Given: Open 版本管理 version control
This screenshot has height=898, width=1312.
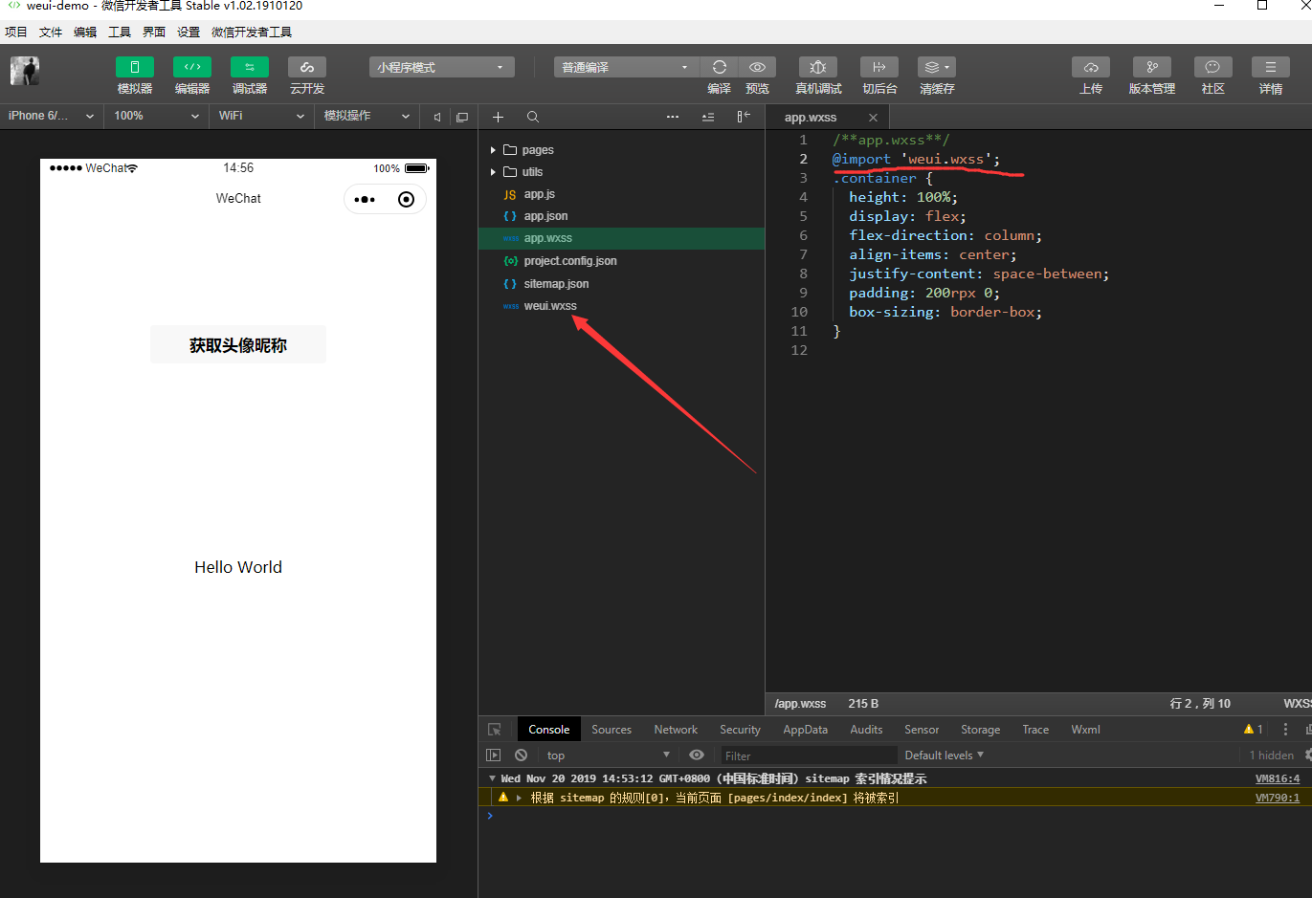Looking at the screenshot, I should (1152, 67).
